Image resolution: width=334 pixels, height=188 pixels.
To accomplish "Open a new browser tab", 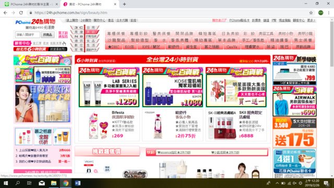I will tap(124, 4).
